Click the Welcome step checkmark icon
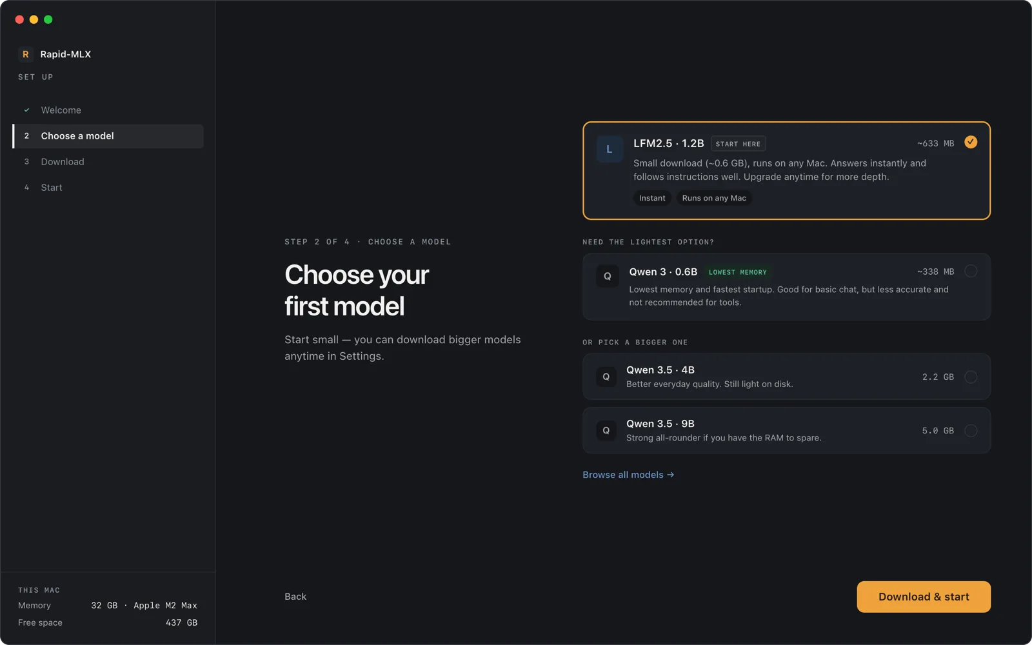Screen dimensions: 1032x645 [26, 110]
